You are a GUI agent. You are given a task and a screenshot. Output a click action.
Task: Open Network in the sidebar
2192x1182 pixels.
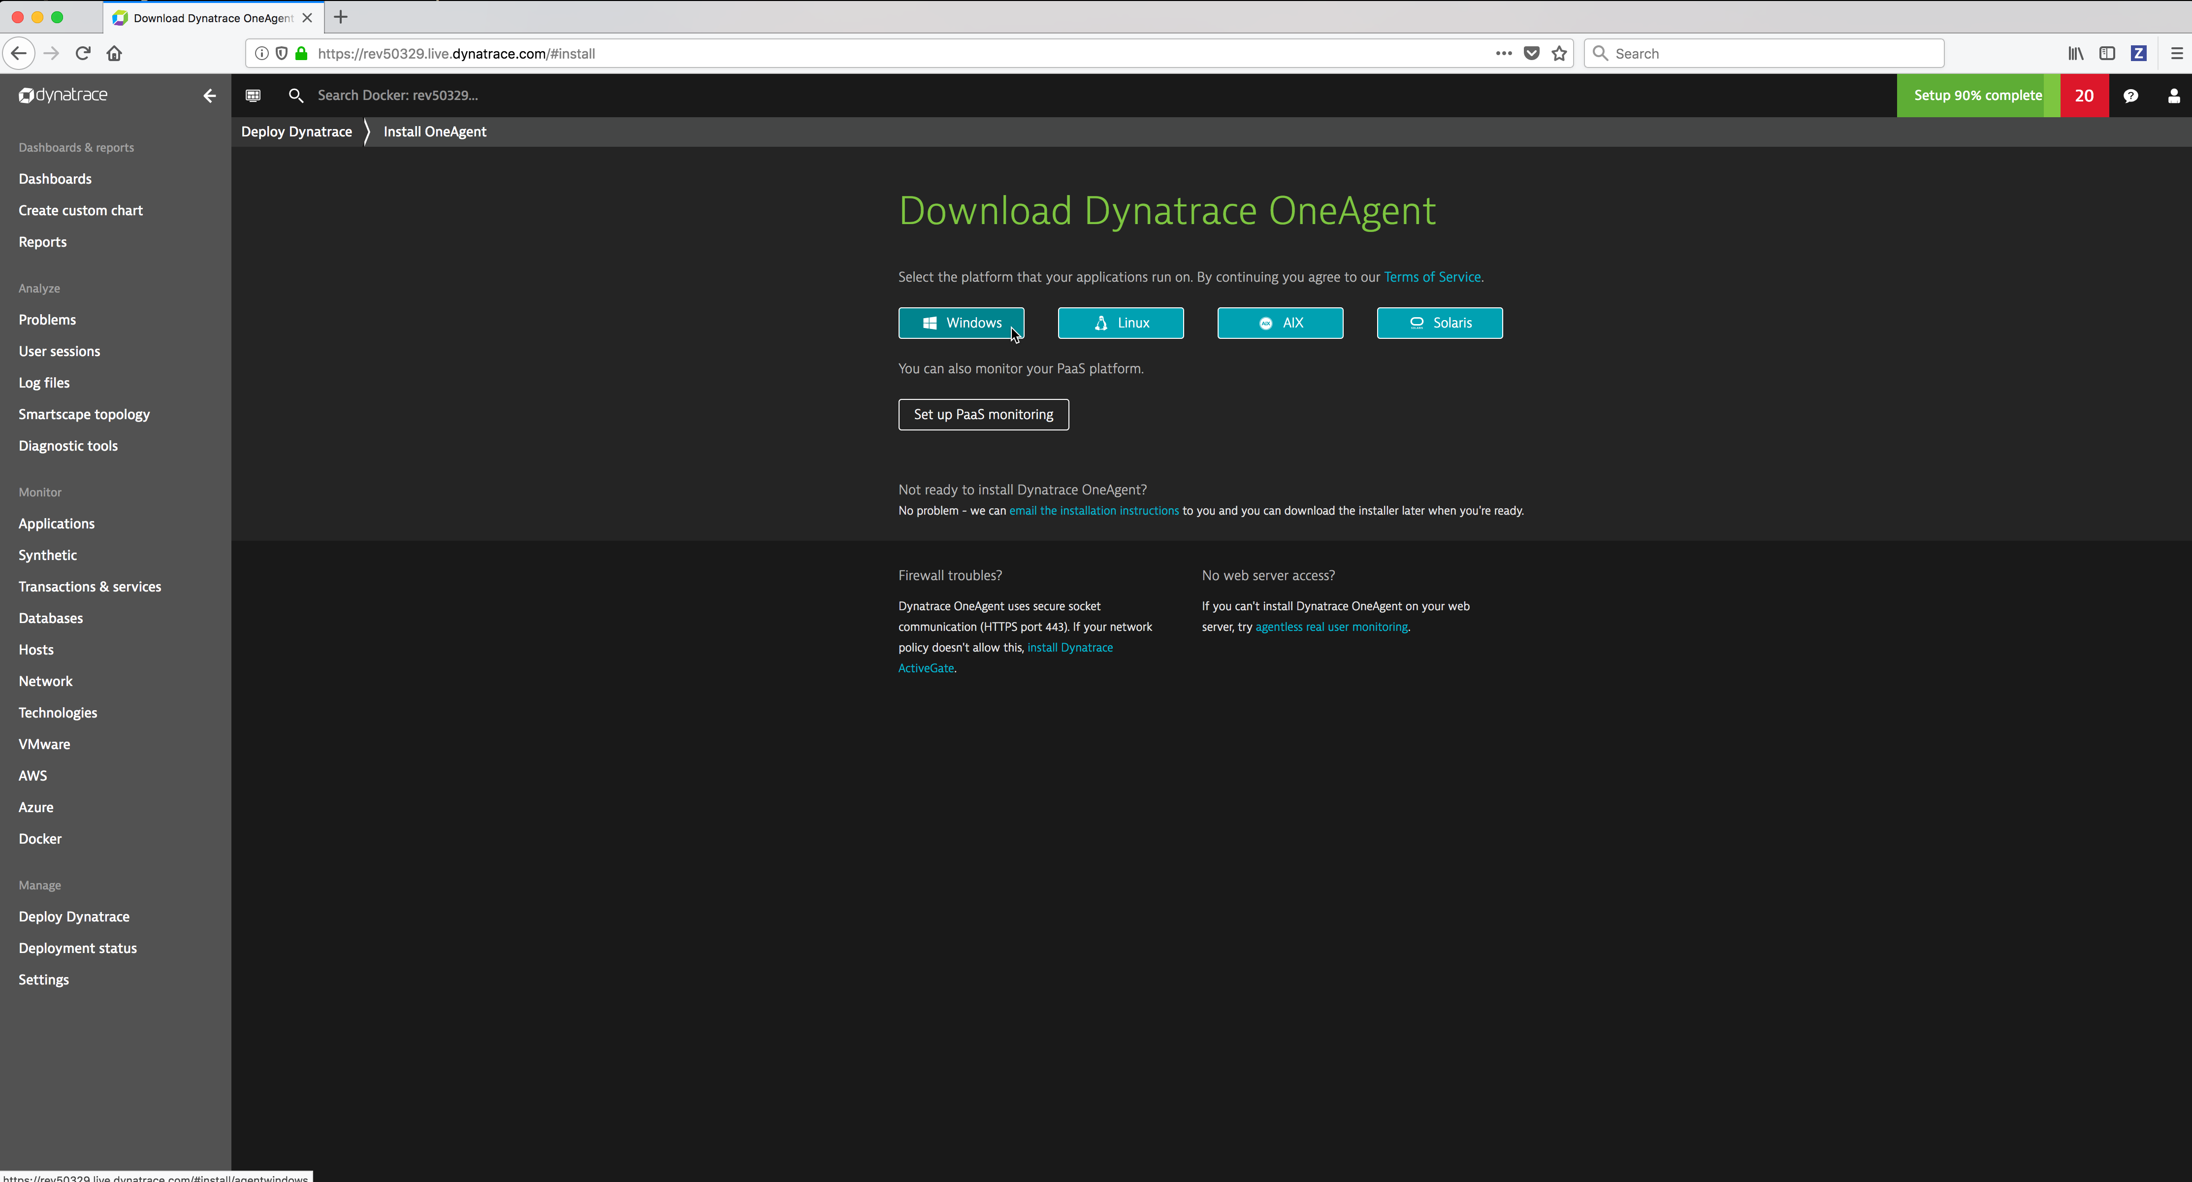pyautogui.click(x=46, y=681)
